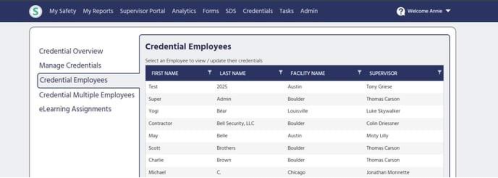Select employee first name 'Test'

153,87
